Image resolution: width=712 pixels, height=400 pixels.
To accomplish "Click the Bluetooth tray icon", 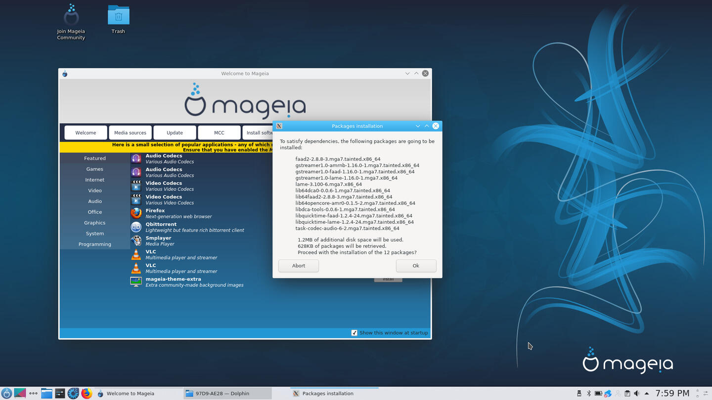I will pos(588,394).
